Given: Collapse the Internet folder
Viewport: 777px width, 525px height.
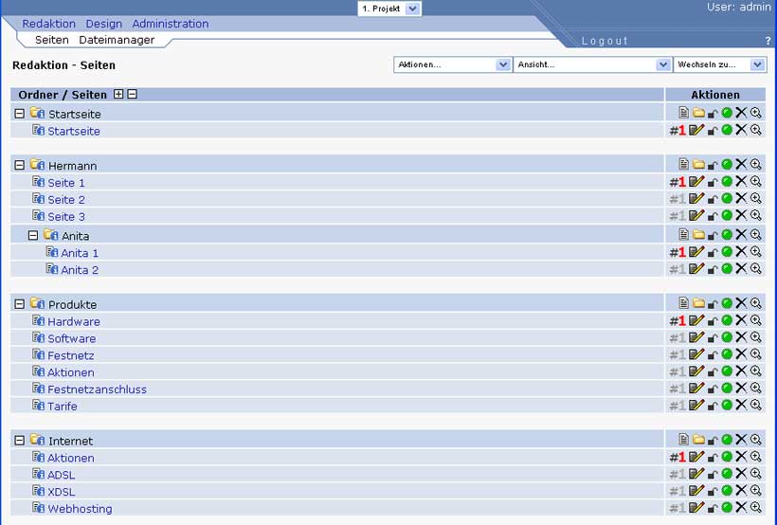Looking at the screenshot, I should pyautogui.click(x=19, y=441).
